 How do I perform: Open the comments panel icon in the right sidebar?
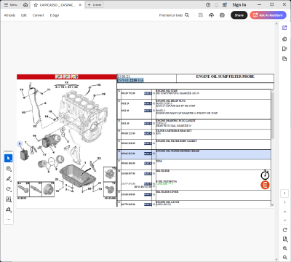284,39
